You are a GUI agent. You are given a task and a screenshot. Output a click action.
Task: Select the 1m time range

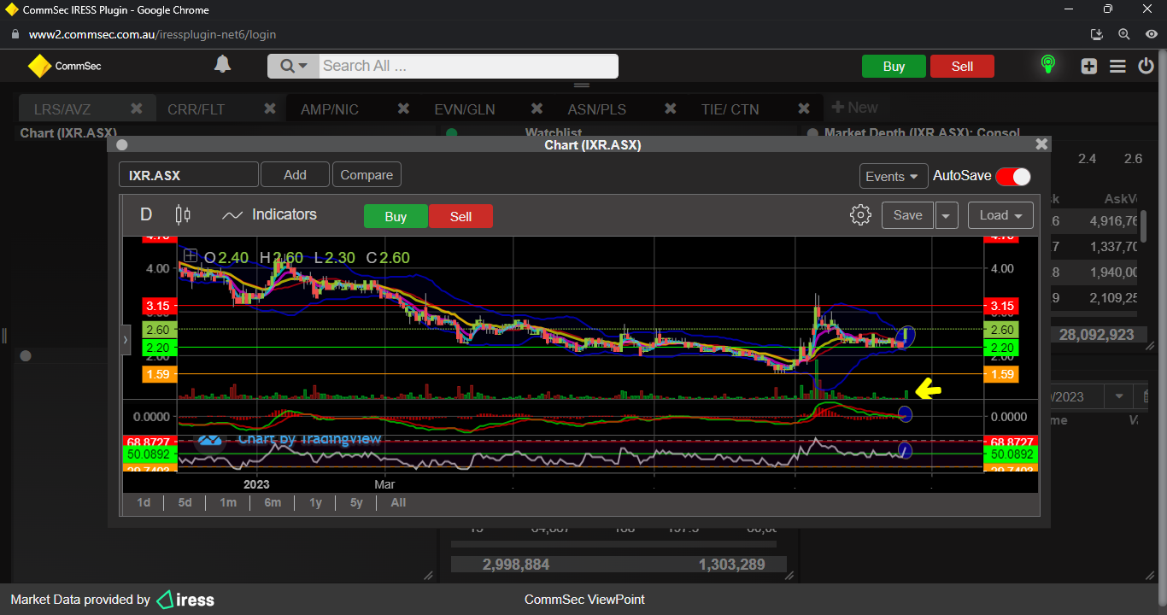click(x=228, y=502)
